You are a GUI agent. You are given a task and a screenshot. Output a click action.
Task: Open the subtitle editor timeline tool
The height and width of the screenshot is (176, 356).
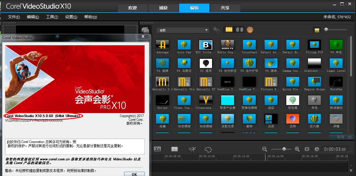[x=157, y=149]
